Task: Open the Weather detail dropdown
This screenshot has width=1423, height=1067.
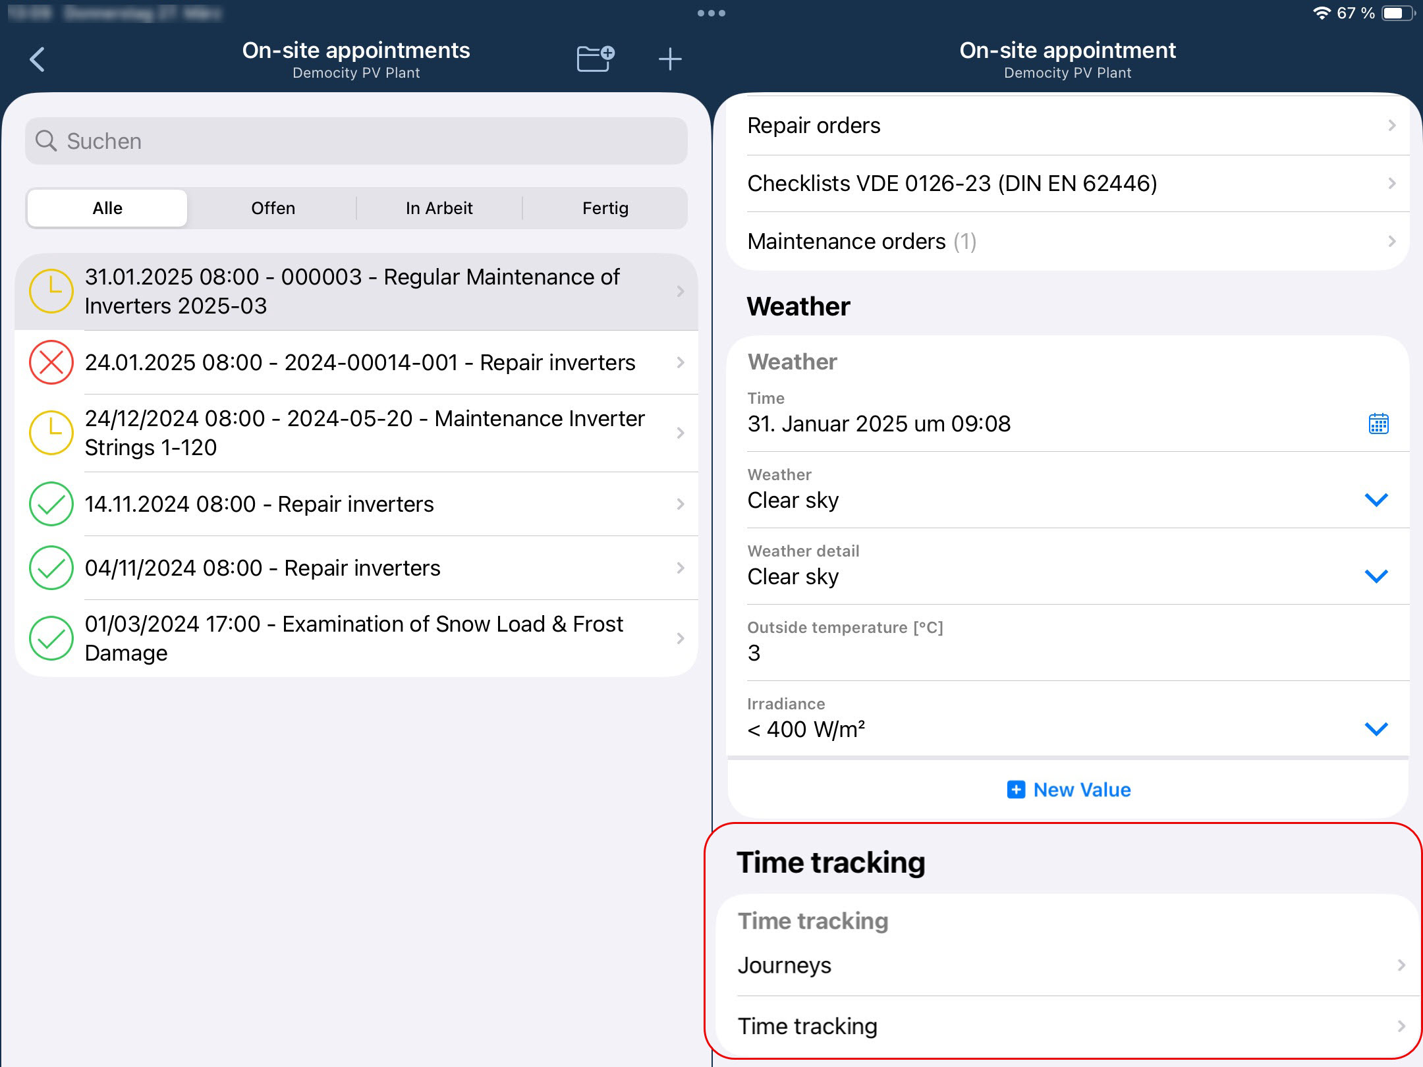Action: pos(1376,576)
